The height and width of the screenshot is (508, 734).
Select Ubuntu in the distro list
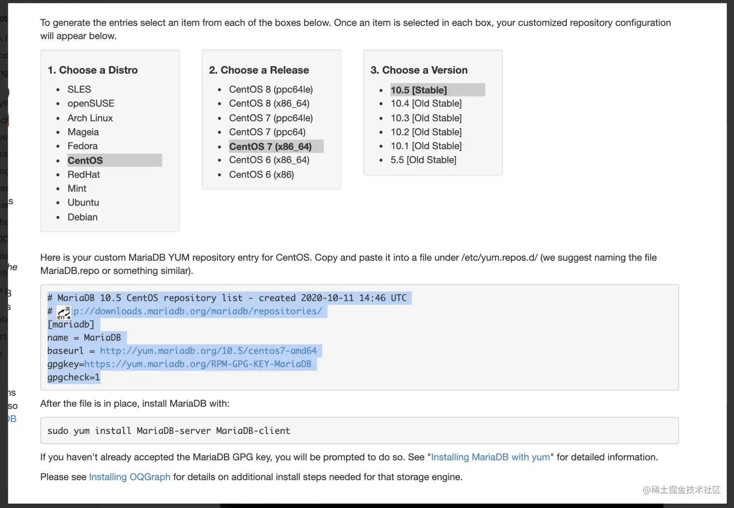(83, 203)
